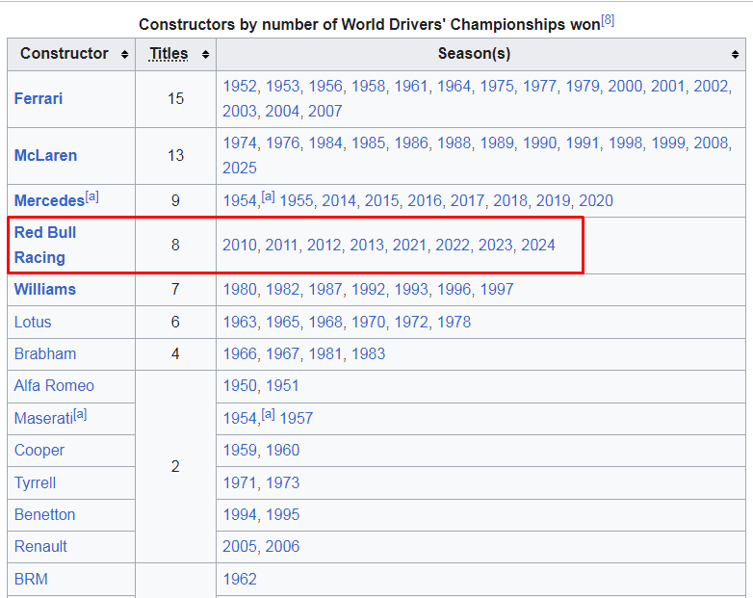Sort table by Constructor column arrows
Viewport: 753px width, 598px height.
(125, 55)
